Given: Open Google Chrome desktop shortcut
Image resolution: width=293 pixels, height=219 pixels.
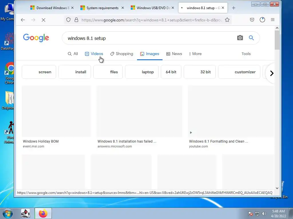Looking at the screenshot, I should (x=9, y=73).
